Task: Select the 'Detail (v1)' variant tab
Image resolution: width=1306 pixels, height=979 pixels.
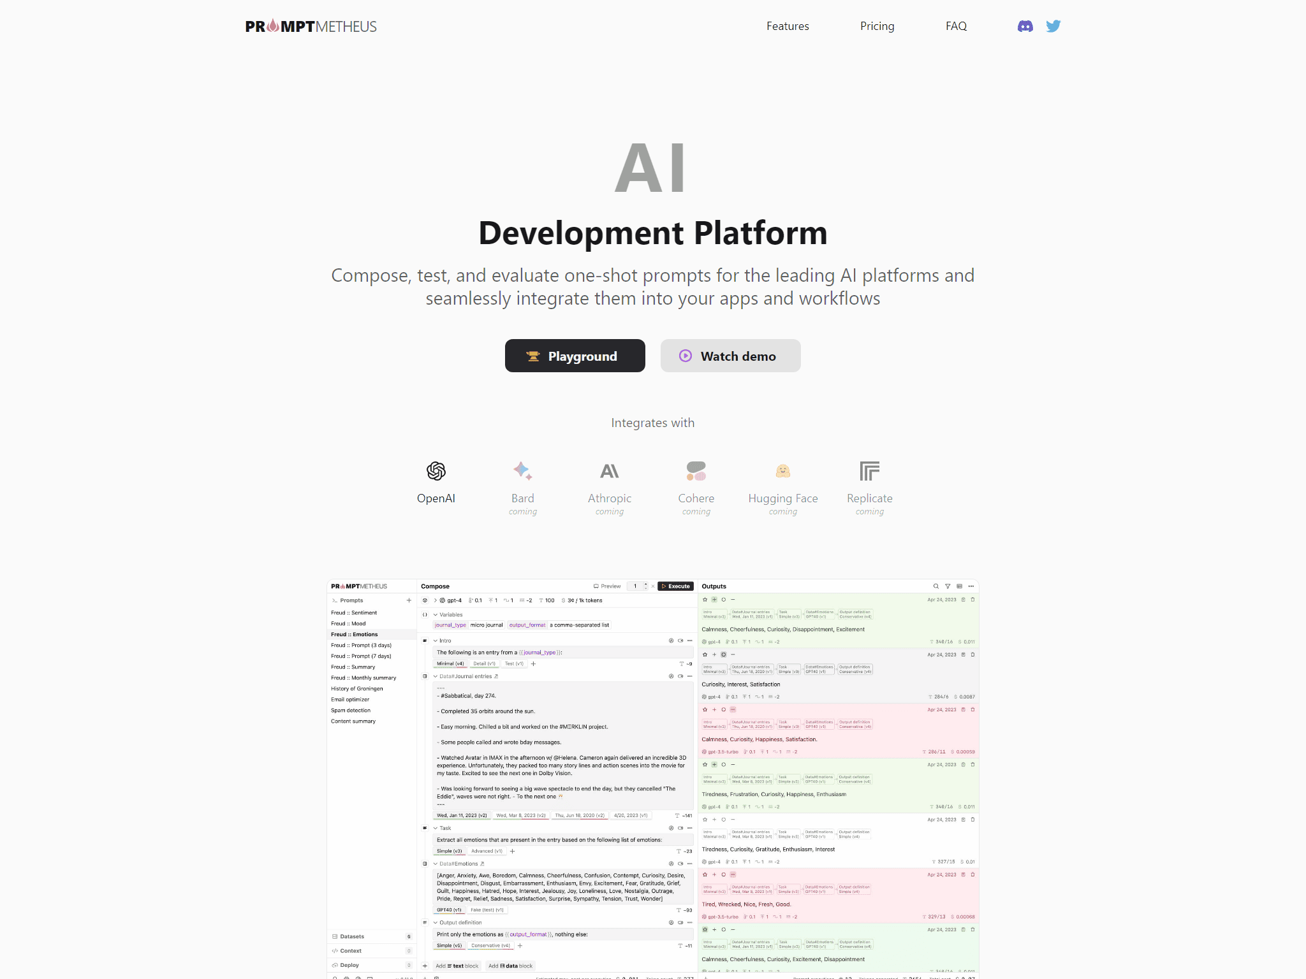Action: click(484, 664)
